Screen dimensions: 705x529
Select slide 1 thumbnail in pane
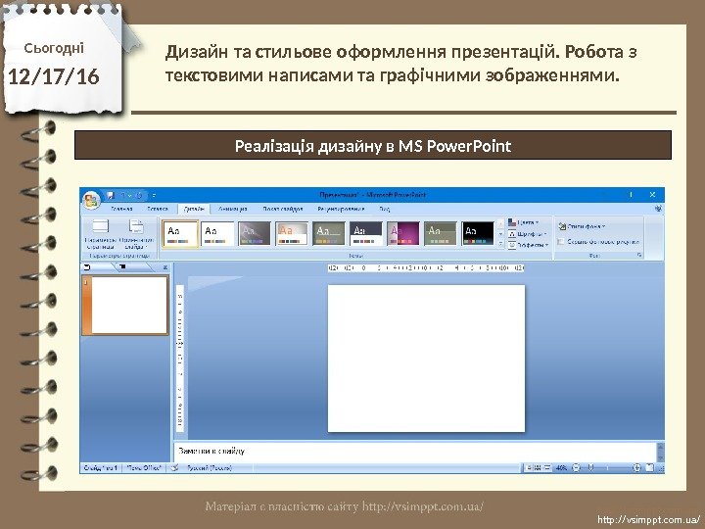click(x=125, y=306)
